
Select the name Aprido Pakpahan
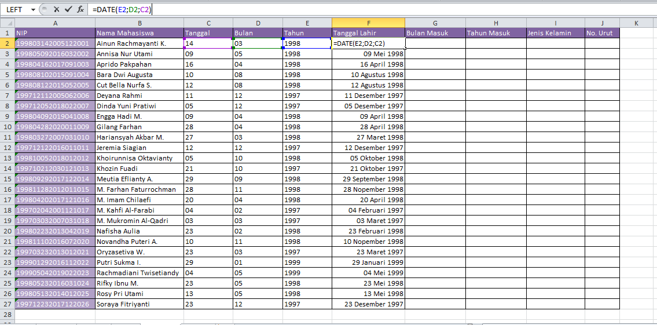[140, 64]
